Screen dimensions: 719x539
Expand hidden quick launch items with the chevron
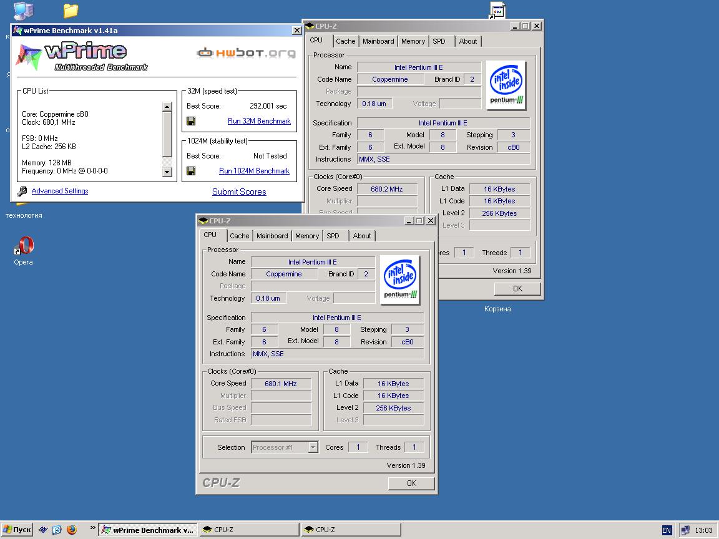(x=92, y=528)
